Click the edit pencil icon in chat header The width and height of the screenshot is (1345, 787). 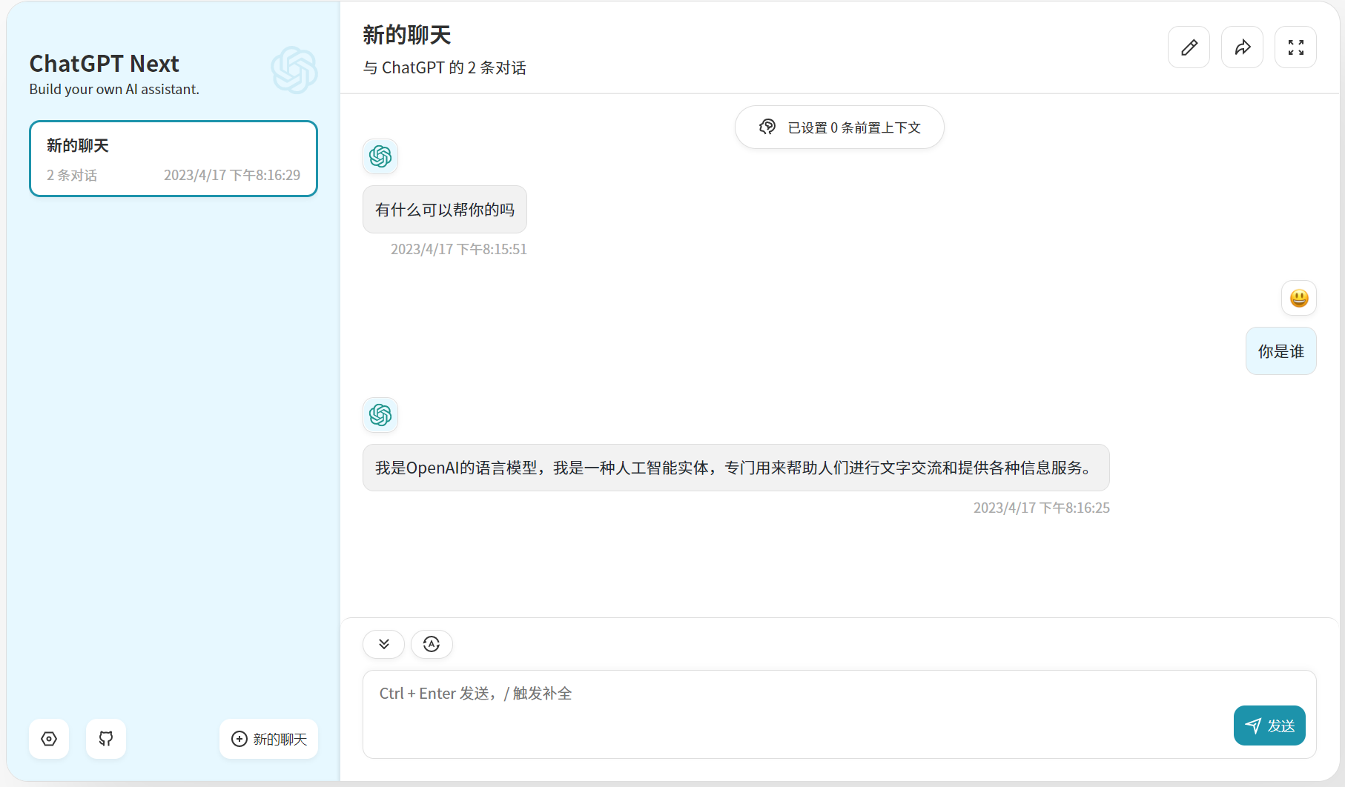pyautogui.click(x=1189, y=47)
